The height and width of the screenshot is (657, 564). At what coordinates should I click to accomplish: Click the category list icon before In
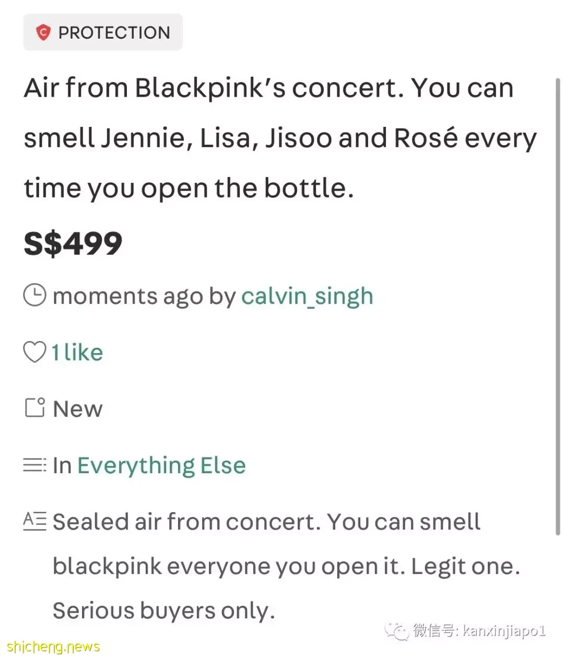[35, 465]
